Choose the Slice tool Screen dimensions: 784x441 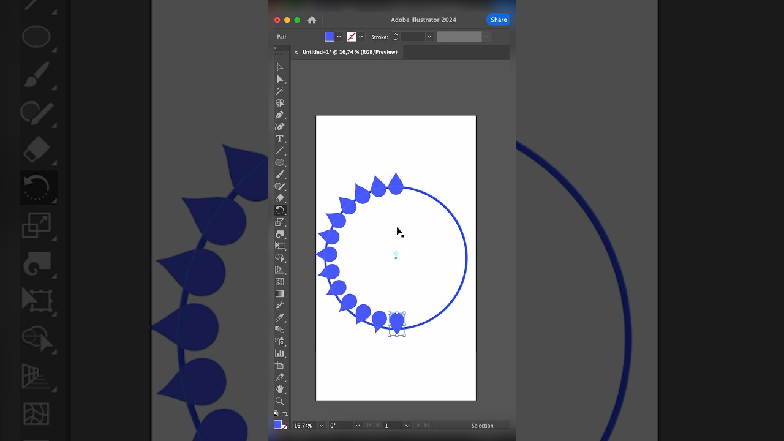coord(280,377)
